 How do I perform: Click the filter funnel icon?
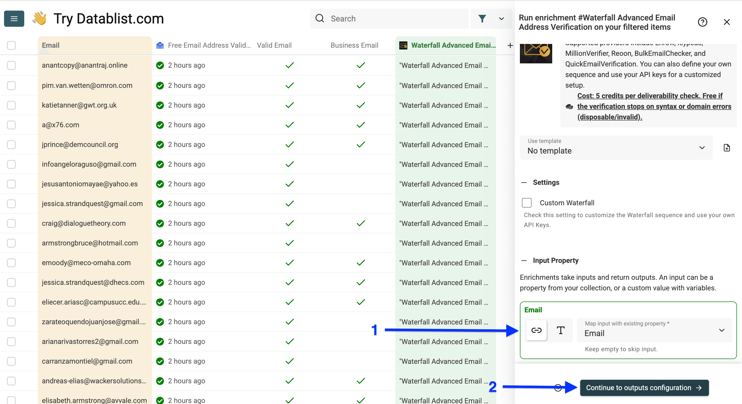(x=483, y=18)
